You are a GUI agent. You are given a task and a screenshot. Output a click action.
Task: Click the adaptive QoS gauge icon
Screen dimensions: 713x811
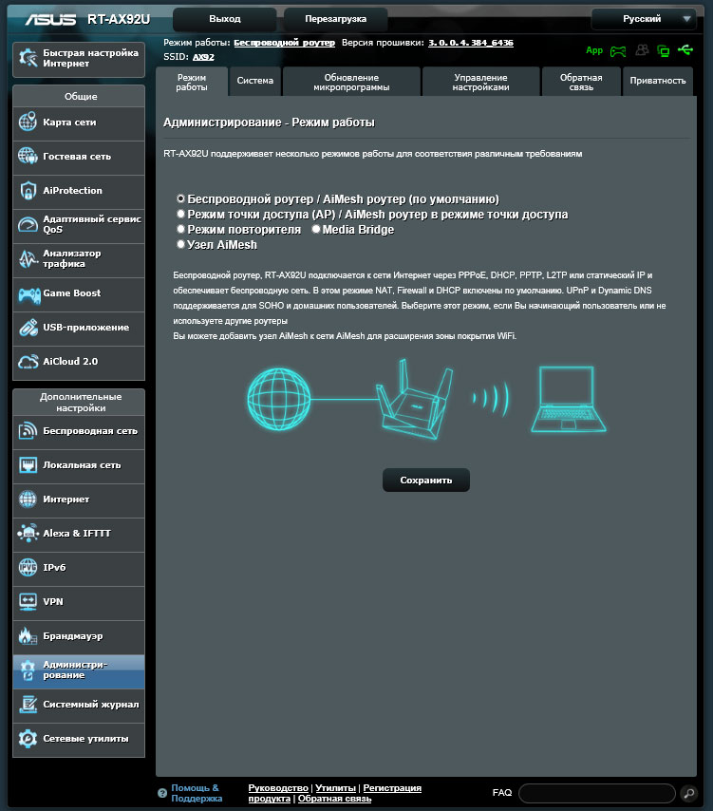[x=28, y=224]
